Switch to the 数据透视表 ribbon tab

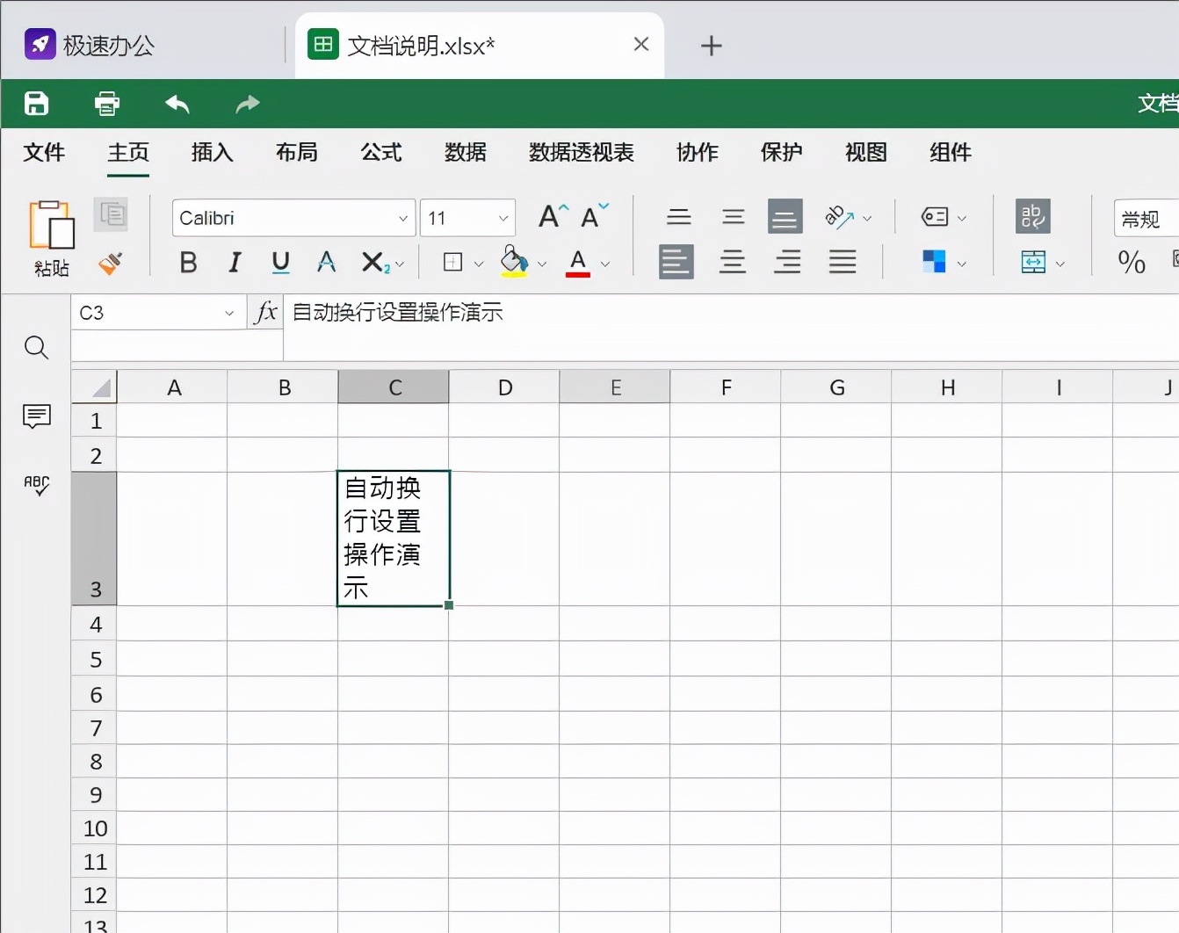point(580,152)
